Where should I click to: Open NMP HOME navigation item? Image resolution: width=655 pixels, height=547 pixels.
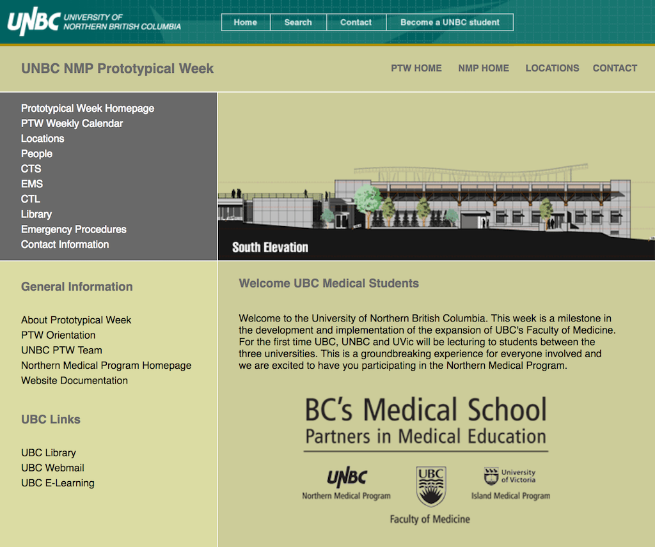click(x=484, y=68)
